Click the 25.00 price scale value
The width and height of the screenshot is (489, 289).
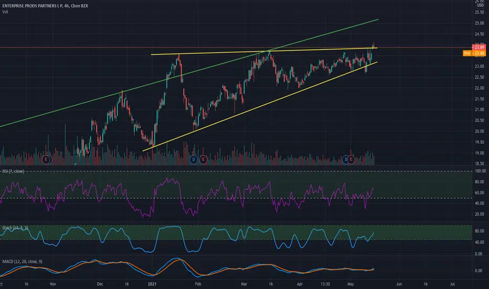pyautogui.click(x=480, y=23)
